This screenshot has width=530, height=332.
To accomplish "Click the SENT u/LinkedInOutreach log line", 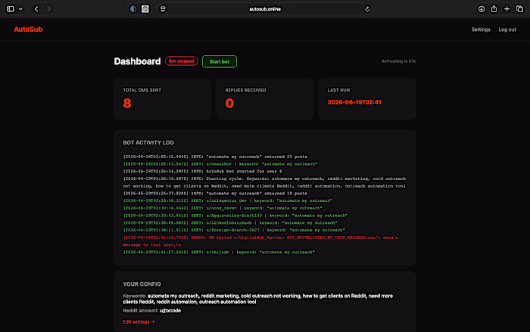I will coord(230,223).
